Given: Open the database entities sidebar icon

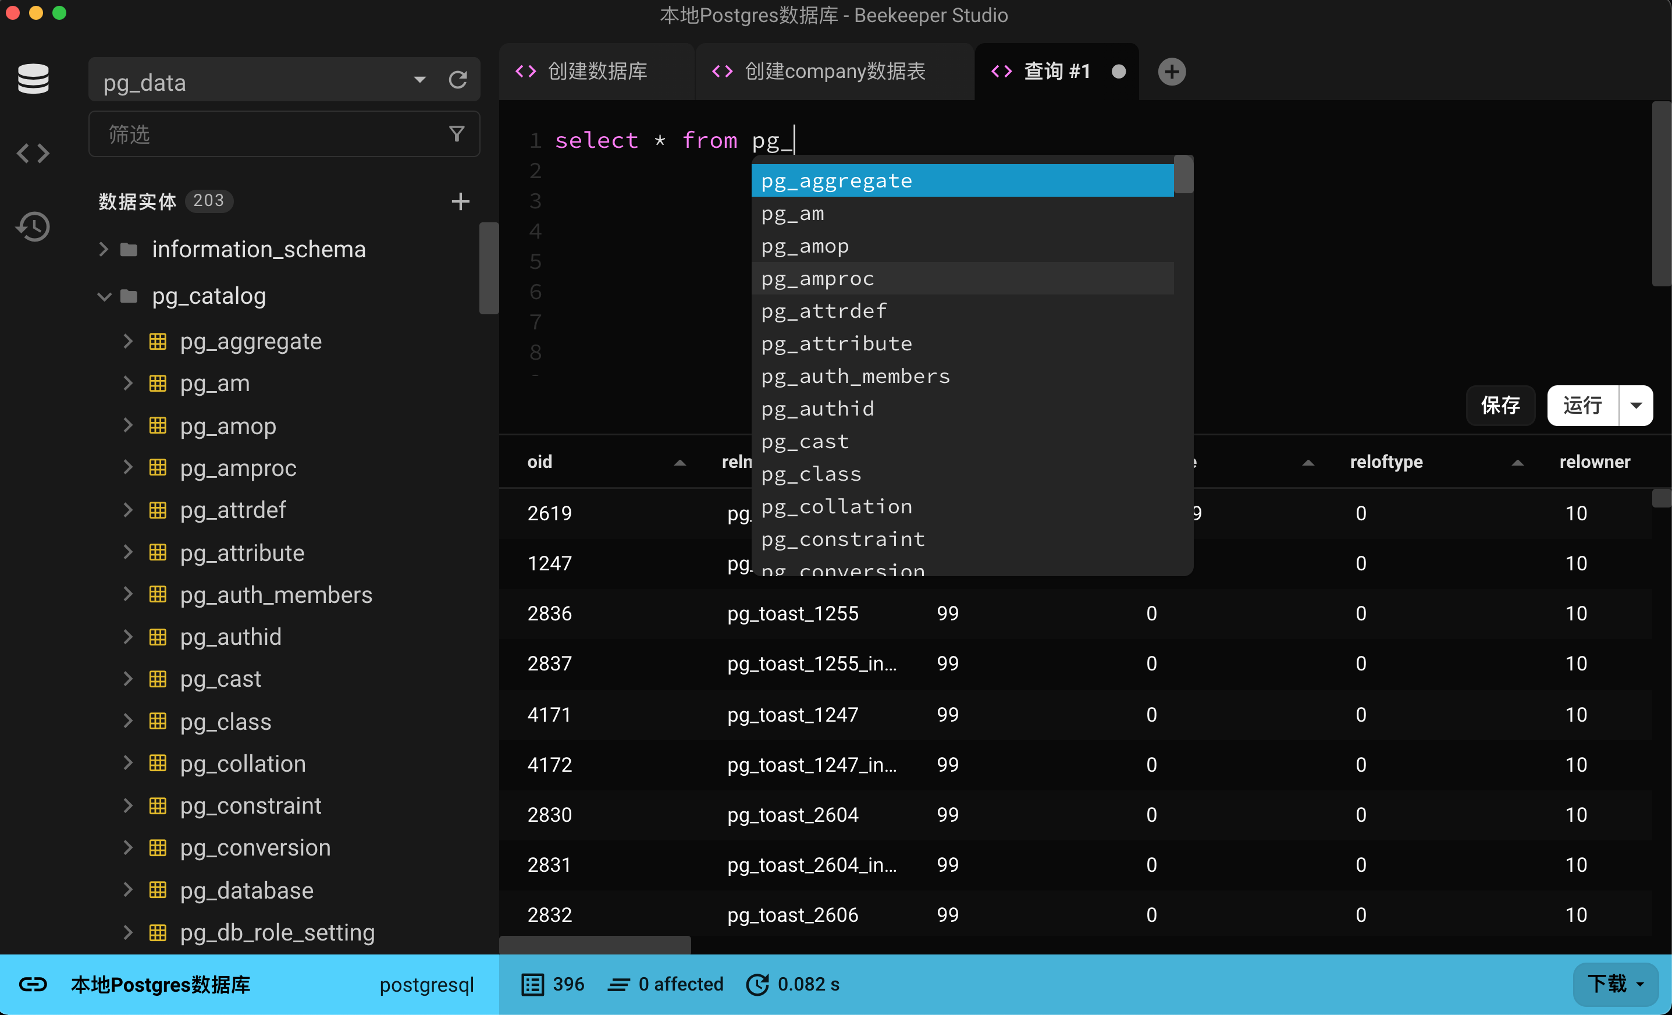Looking at the screenshot, I should pos(33,79).
